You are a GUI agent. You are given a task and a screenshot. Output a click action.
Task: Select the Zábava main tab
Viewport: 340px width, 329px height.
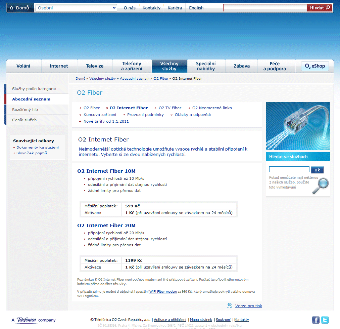coord(242,66)
